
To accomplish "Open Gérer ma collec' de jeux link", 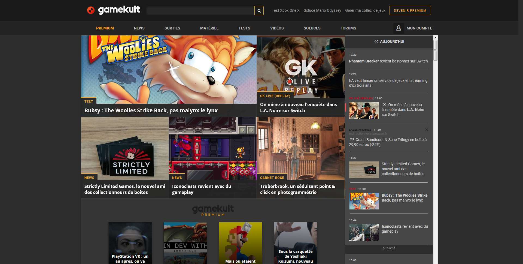I will [x=365, y=10].
